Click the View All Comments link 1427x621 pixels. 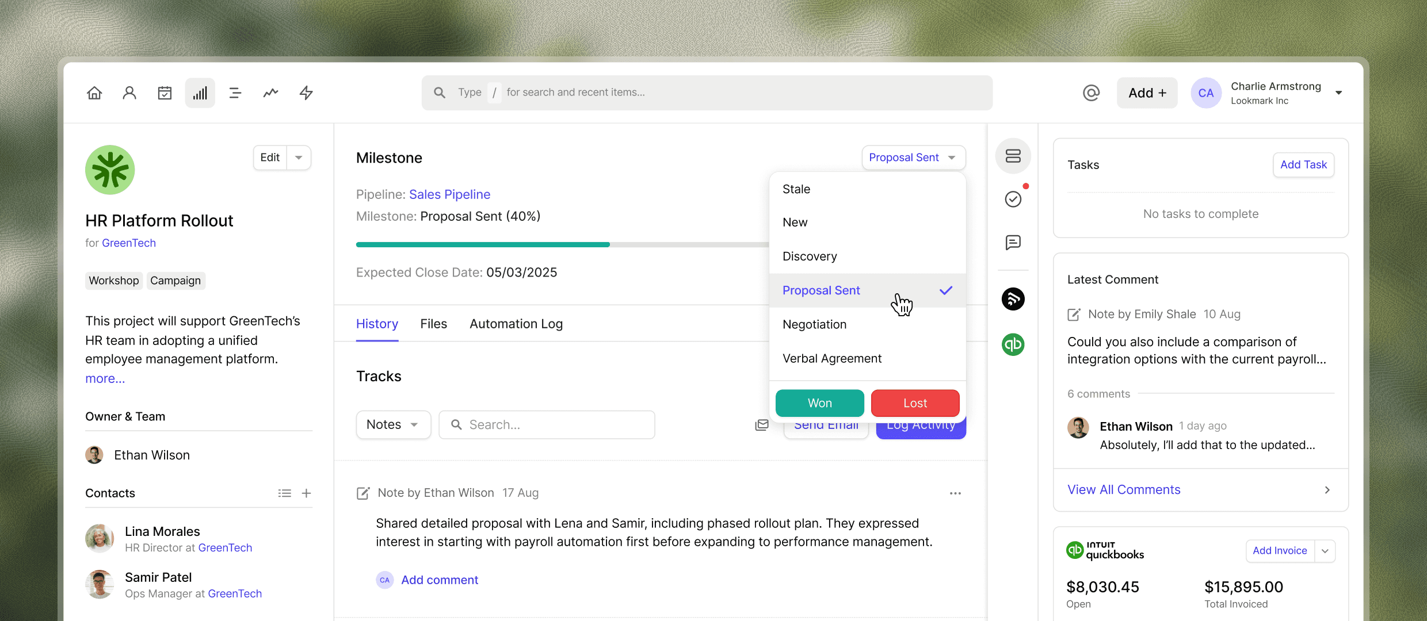click(x=1123, y=489)
